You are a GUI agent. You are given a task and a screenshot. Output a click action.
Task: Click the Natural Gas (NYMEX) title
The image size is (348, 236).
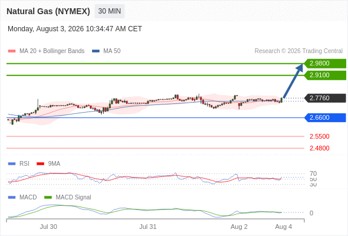click(48, 11)
